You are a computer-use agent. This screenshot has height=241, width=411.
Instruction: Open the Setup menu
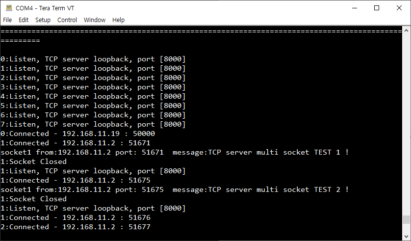tap(43, 20)
